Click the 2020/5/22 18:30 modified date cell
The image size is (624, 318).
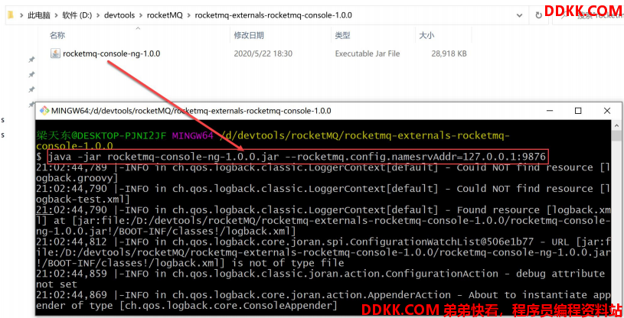[x=263, y=54]
